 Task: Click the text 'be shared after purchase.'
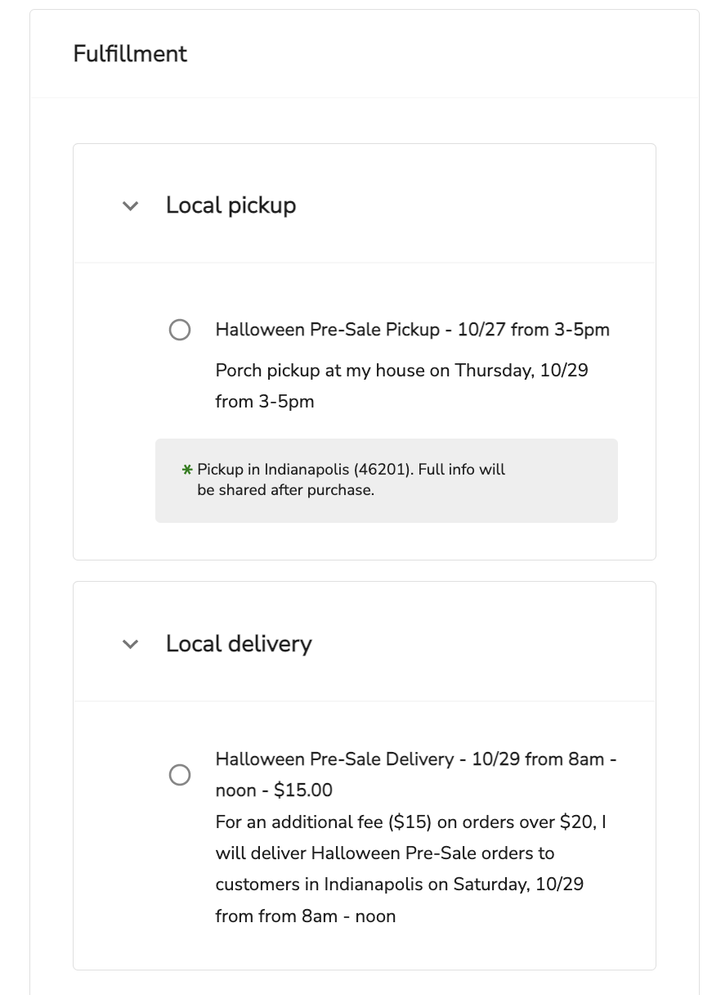coord(285,491)
